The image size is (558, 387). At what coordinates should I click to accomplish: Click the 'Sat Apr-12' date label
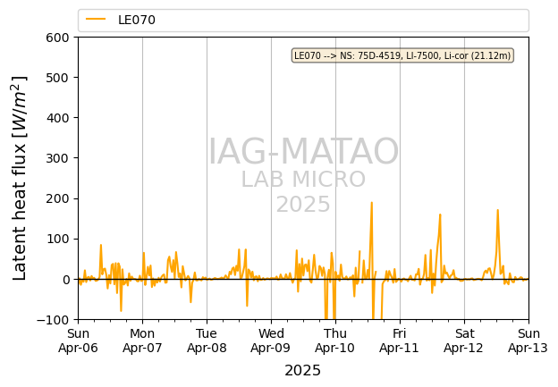tap(464, 341)
